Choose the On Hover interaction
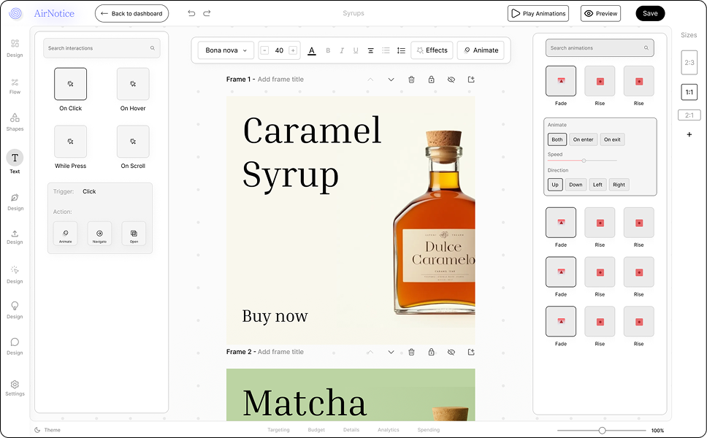Screen dimensions: 707x438 [x=133, y=84]
